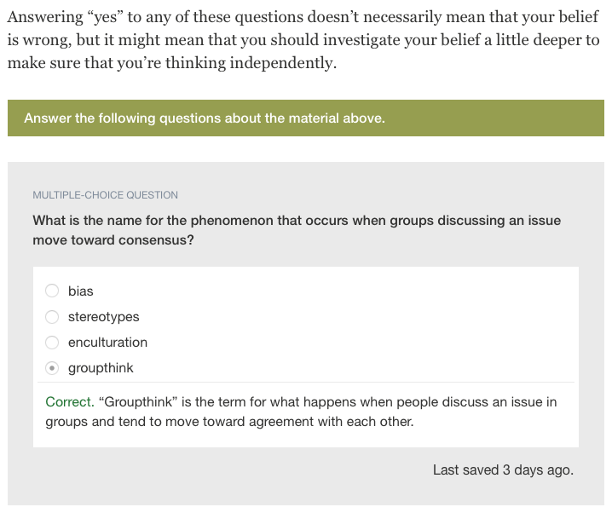612x507 pixels.
Task: Click the 'stereotypes' answer label text
Action: coord(103,317)
